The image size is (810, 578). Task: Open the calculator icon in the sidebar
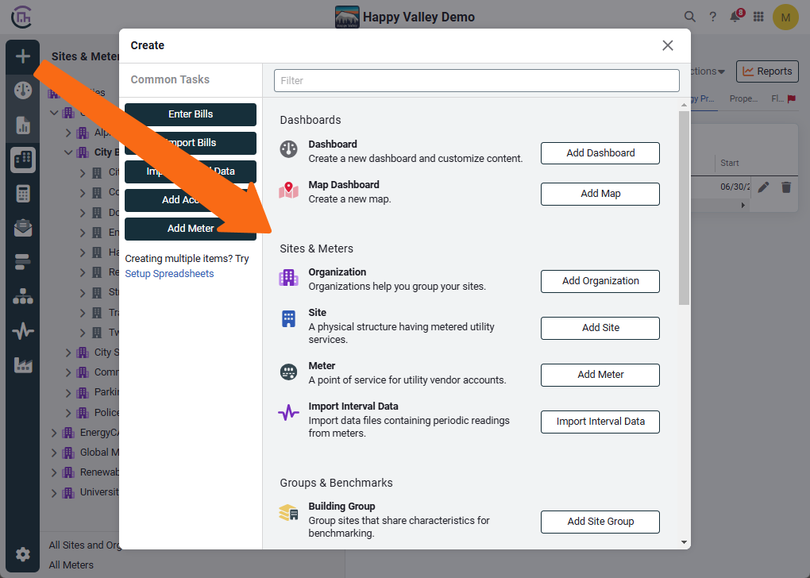coord(23,194)
